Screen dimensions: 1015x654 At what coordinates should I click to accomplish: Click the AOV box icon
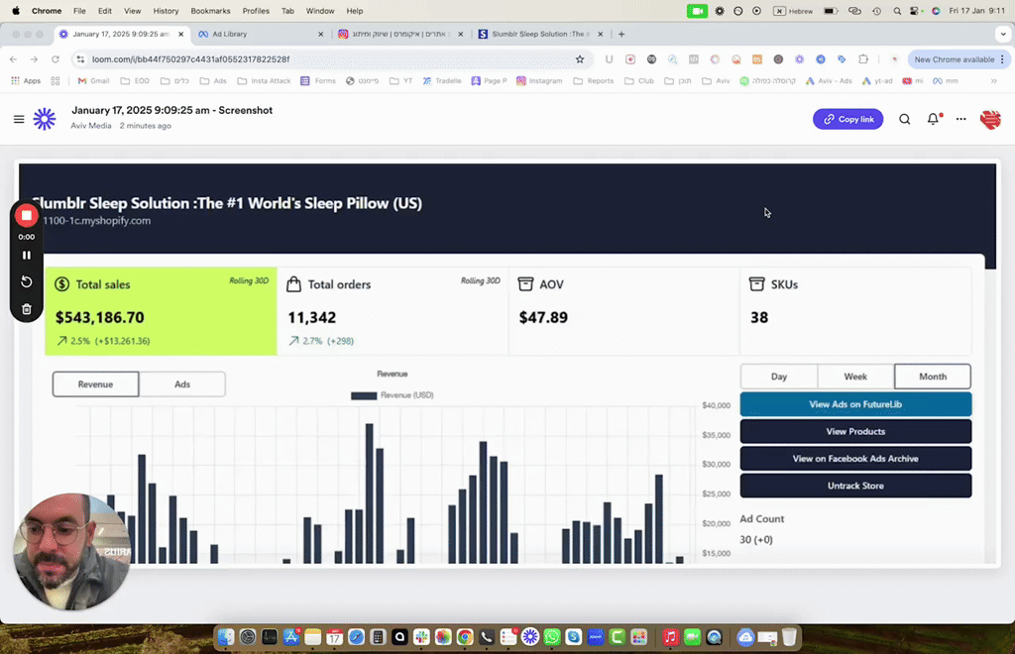525,284
